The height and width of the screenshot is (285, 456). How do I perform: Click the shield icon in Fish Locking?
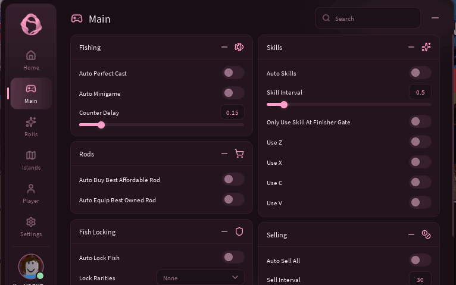point(239,231)
